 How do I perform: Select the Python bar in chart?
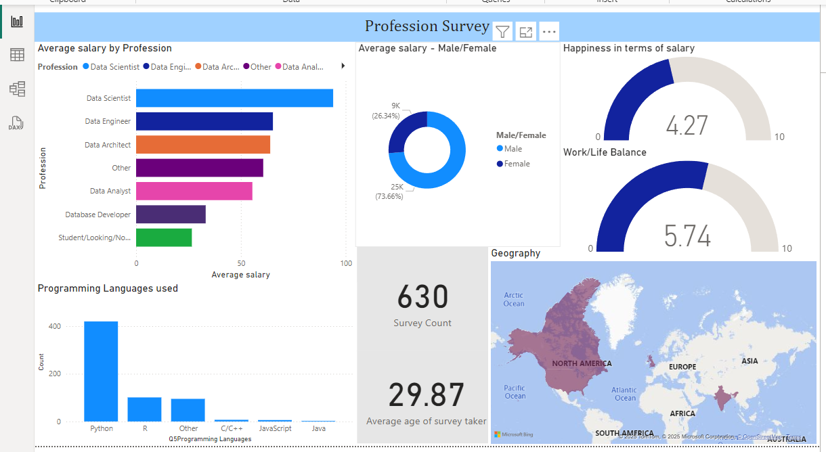pos(101,371)
